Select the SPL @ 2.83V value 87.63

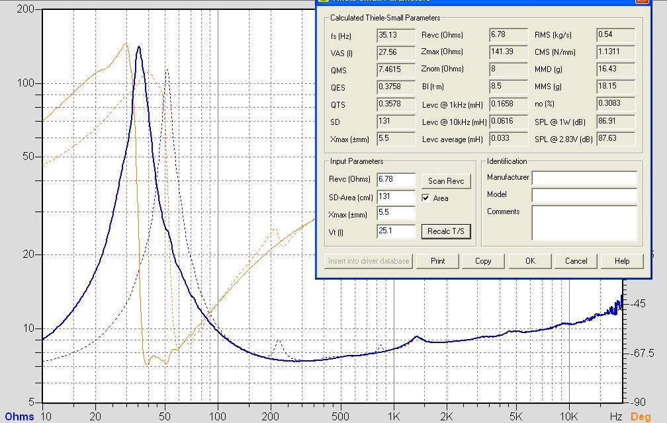(615, 139)
